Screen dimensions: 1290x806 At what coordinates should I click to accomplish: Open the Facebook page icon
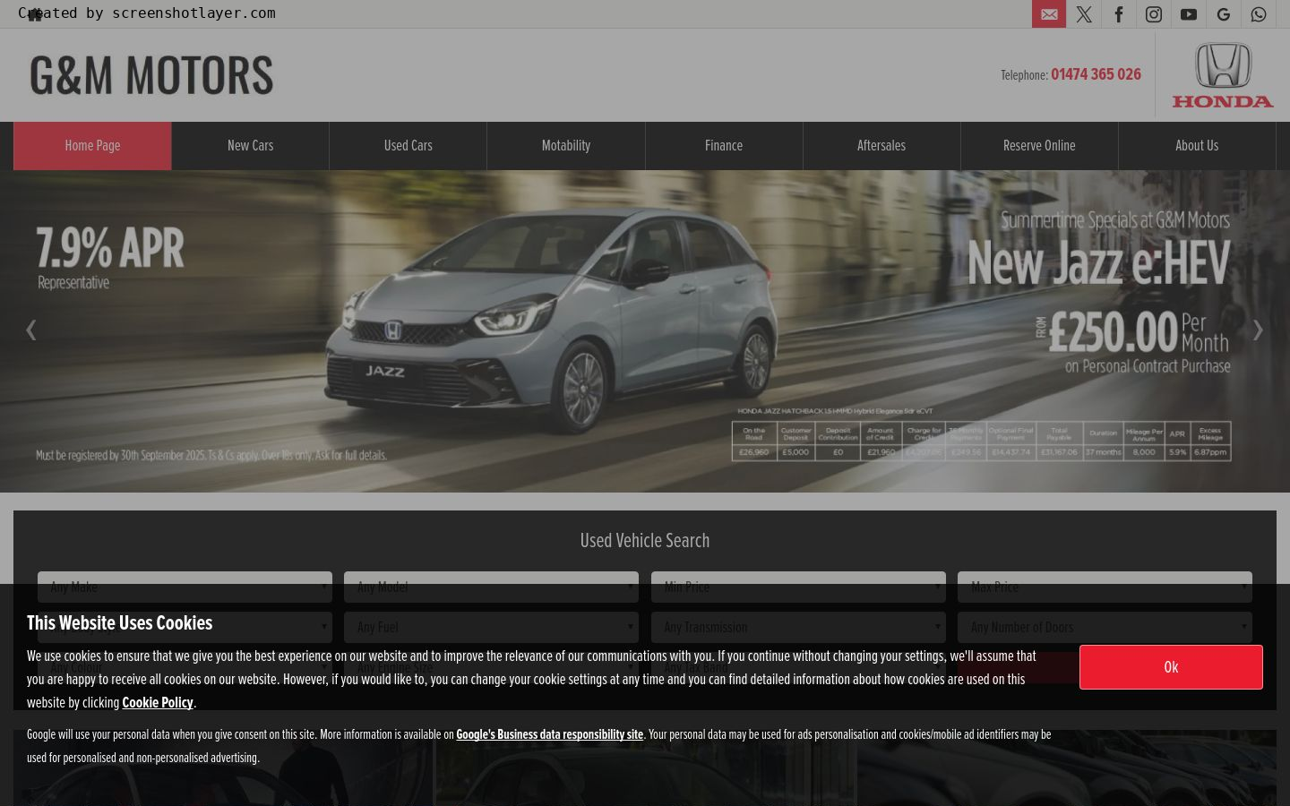[x=1119, y=14]
